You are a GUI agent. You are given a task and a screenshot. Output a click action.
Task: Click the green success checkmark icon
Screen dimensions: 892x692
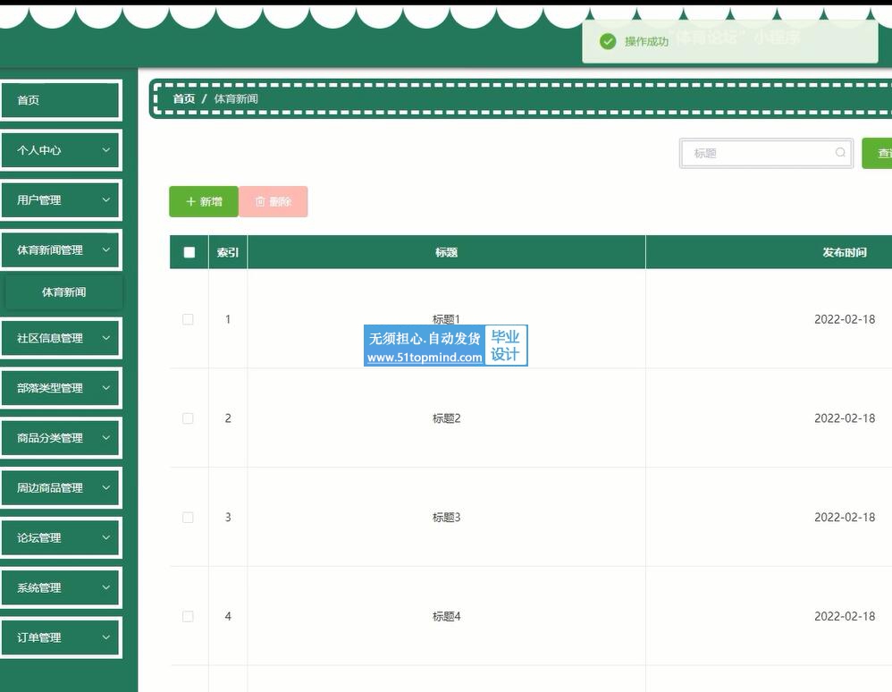point(608,42)
